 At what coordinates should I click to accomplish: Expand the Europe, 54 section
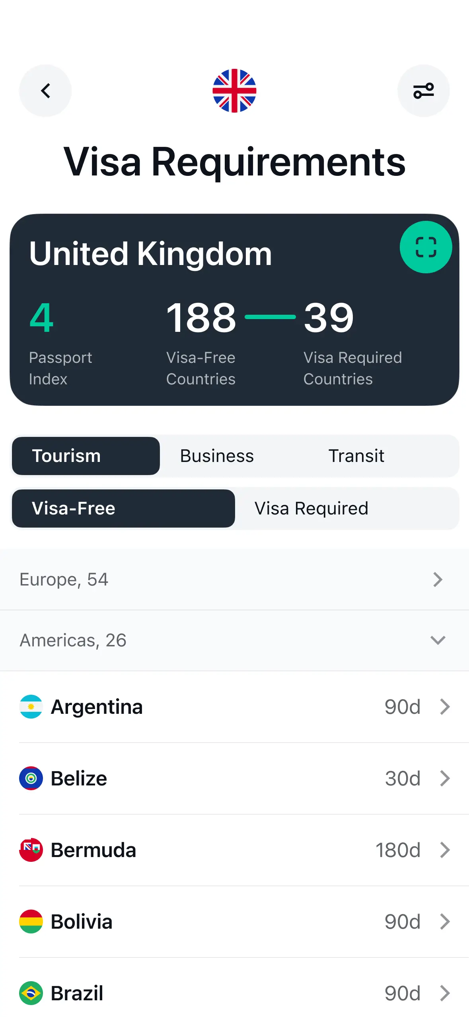pos(234,579)
